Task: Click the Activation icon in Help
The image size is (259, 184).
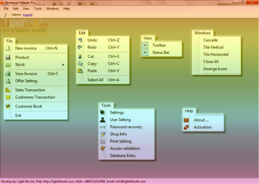Action: pyautogui.click(x=186, y=127)
